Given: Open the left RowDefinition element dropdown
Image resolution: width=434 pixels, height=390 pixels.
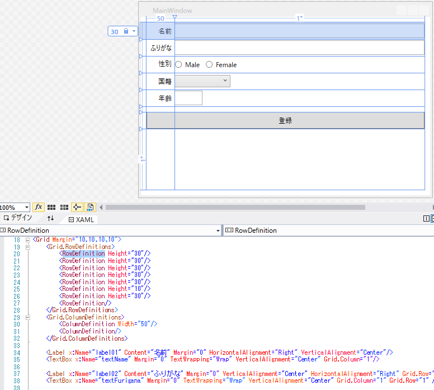Looking at the screenshot, I should coord(218,231).
